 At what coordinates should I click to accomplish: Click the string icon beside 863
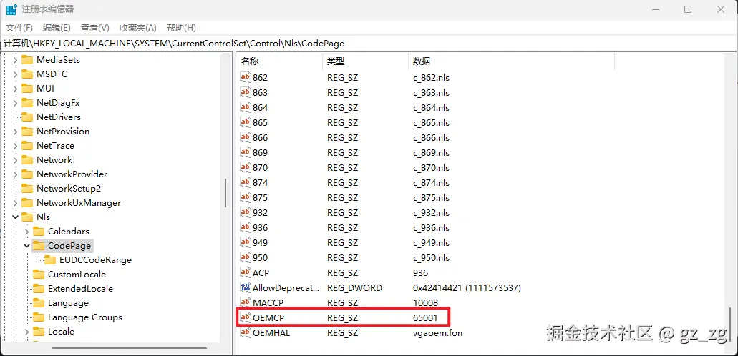[x=246, y=93]
